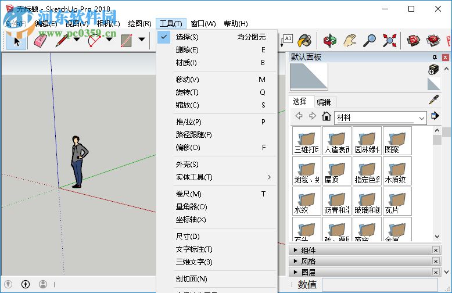Select the arrow Select tool in toolbar
Image resolution: width=452 pixels, height=293 pixels.
[x=16, y=41]
